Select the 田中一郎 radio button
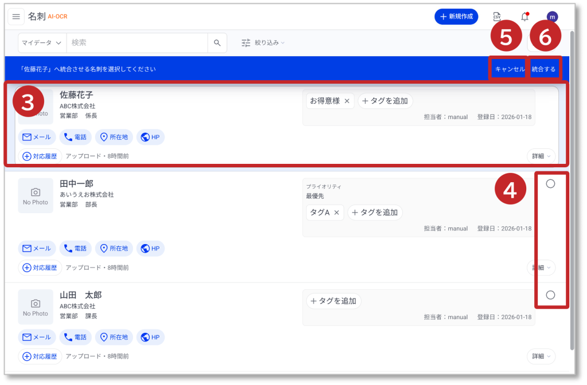The width and height of the screenshot is (587, 385). tap(550, 184)
